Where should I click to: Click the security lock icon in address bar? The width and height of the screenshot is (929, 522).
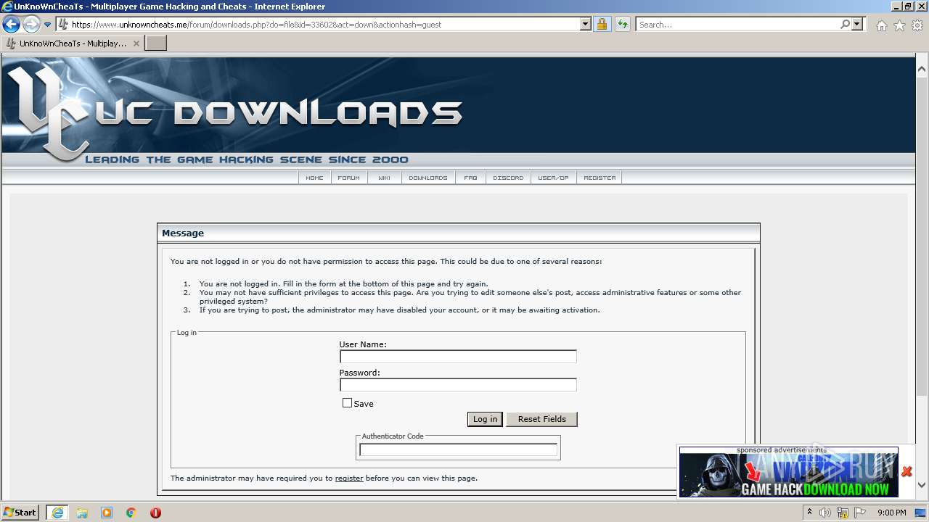(602, 24)
